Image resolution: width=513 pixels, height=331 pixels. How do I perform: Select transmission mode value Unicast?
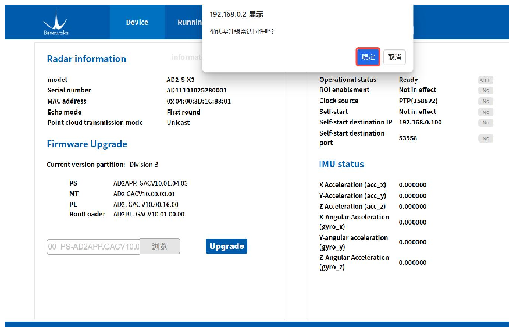pyautogui.click(x=178, y=123)
